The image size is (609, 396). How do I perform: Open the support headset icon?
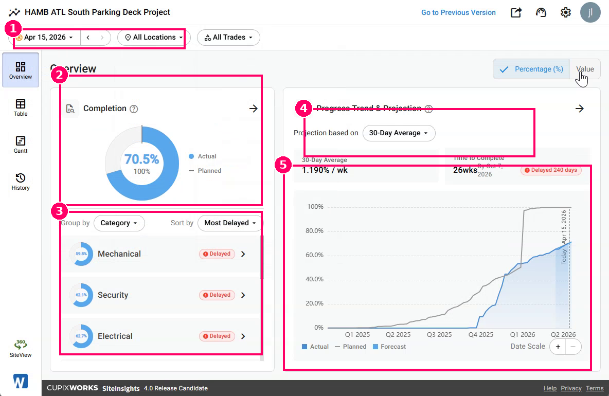(x=541, y=12)
